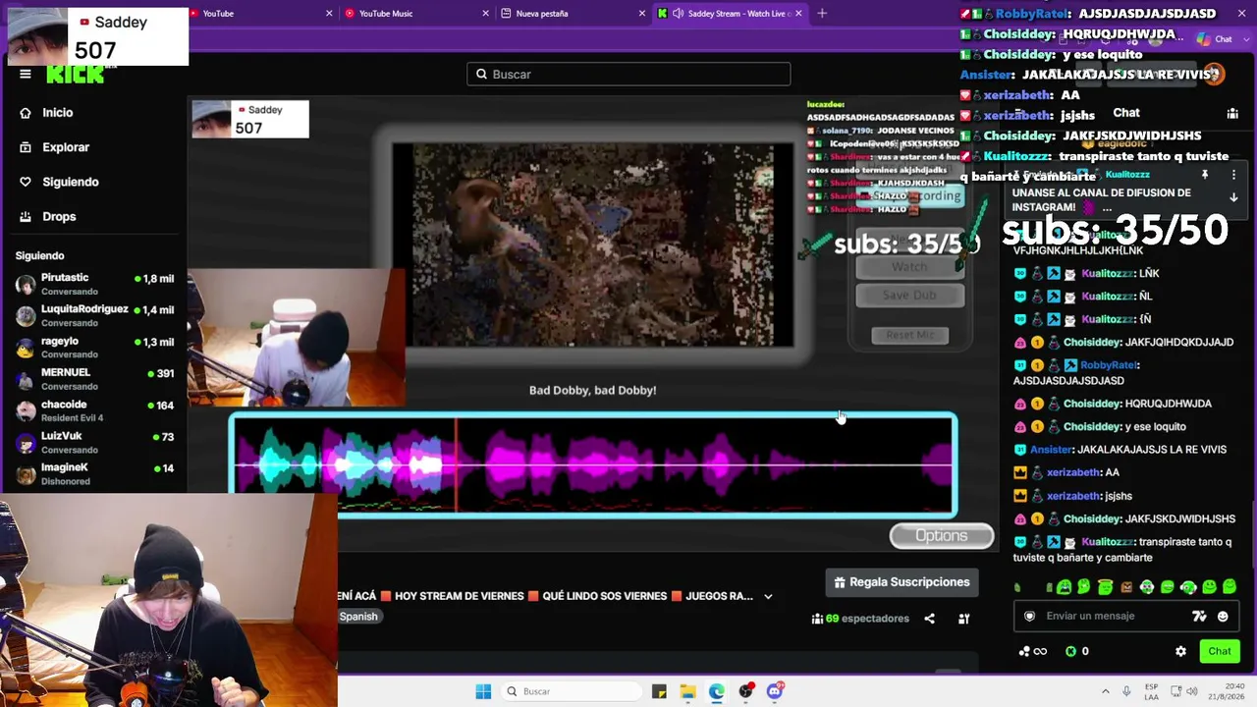Open File Explorer from the taskbar
Image resolution: width=1257 pixels, height=707 pixels.
687,691
